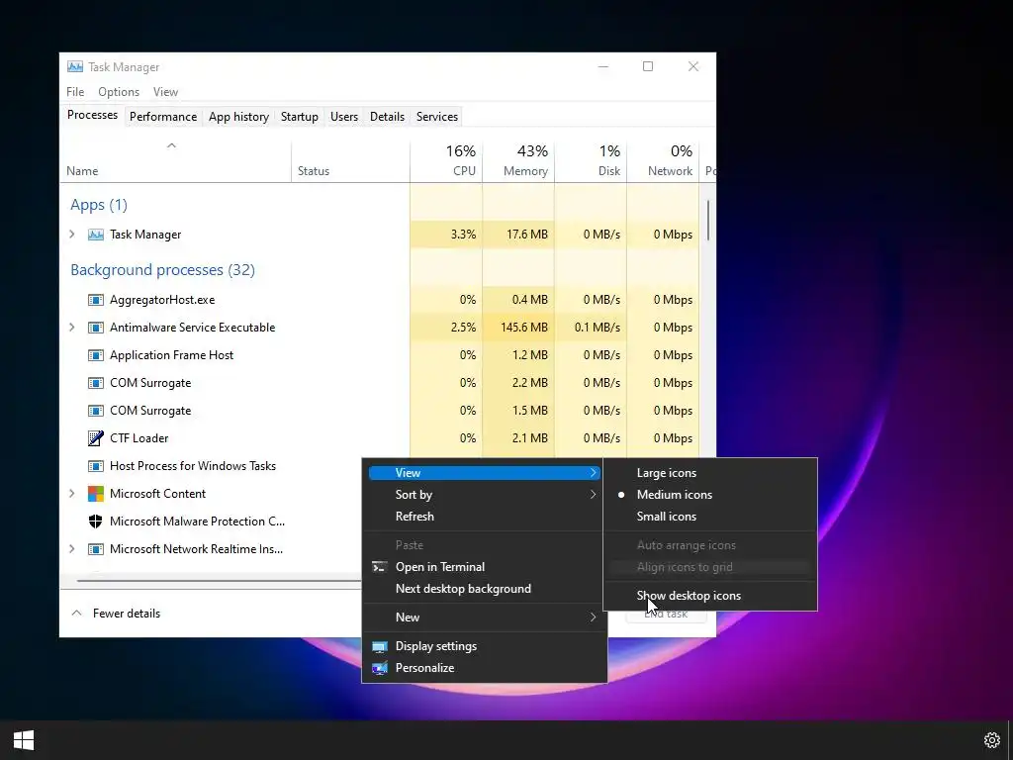Switch to the App history tab
Screen dimensions: 1013x760
tap(238, 117)
